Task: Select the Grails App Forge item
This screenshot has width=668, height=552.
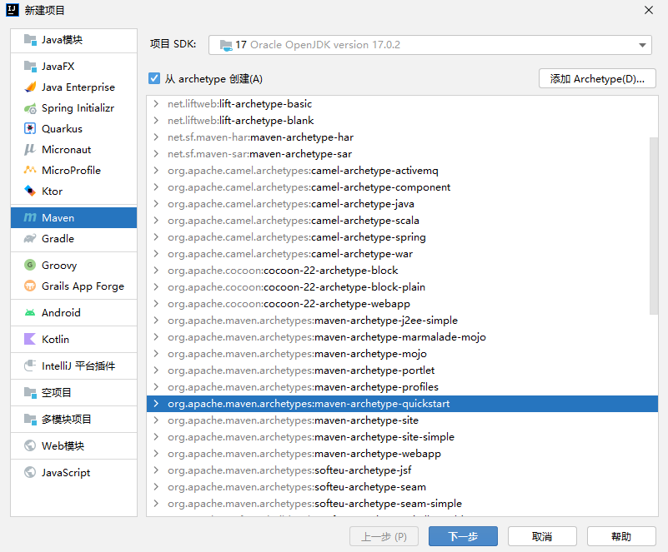Action: click(x=73, y=286)
